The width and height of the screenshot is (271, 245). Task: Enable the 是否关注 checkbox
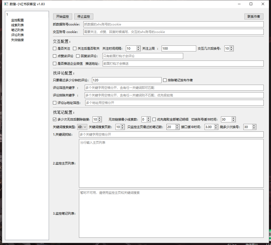tap(55, 49)
